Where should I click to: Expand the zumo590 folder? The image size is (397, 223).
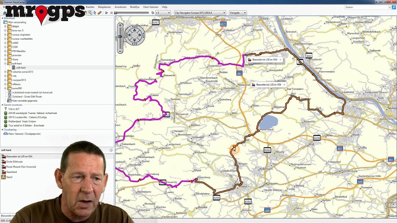pyautogui.click(x=5, y=88)
